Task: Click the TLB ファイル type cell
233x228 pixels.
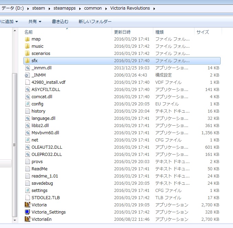Action: 168,197
